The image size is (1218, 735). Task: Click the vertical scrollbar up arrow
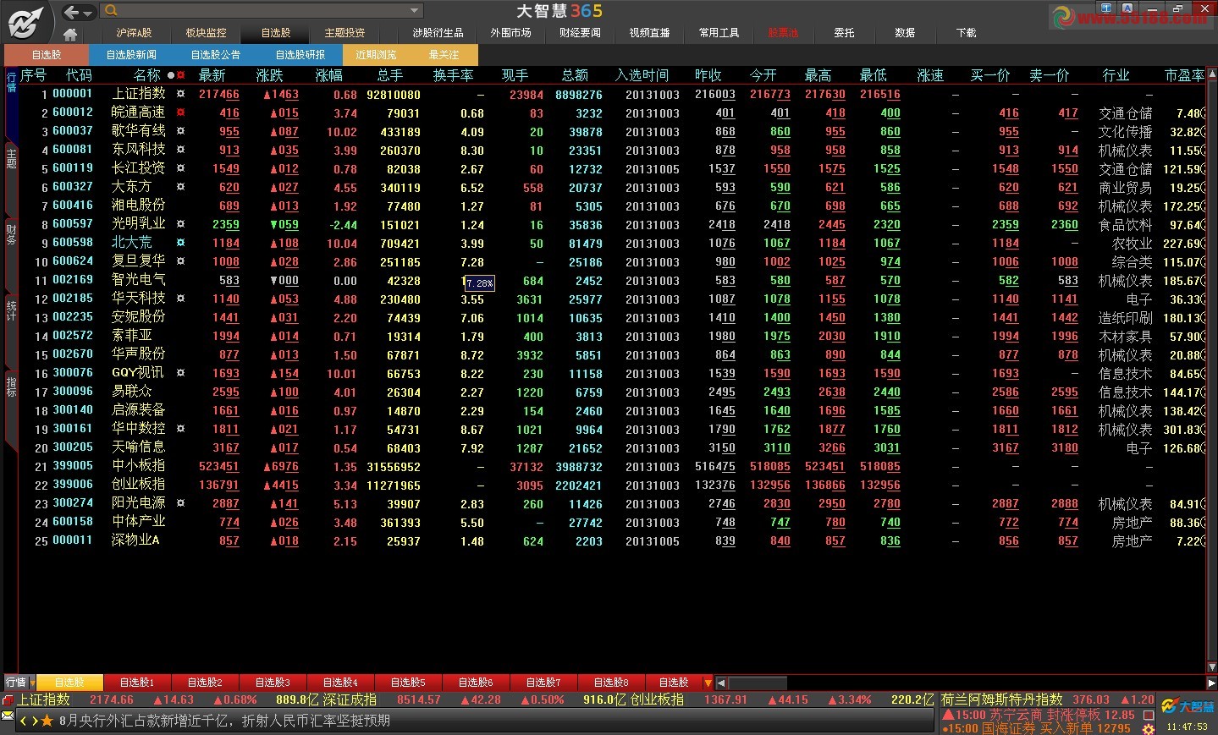point(1212,74)
